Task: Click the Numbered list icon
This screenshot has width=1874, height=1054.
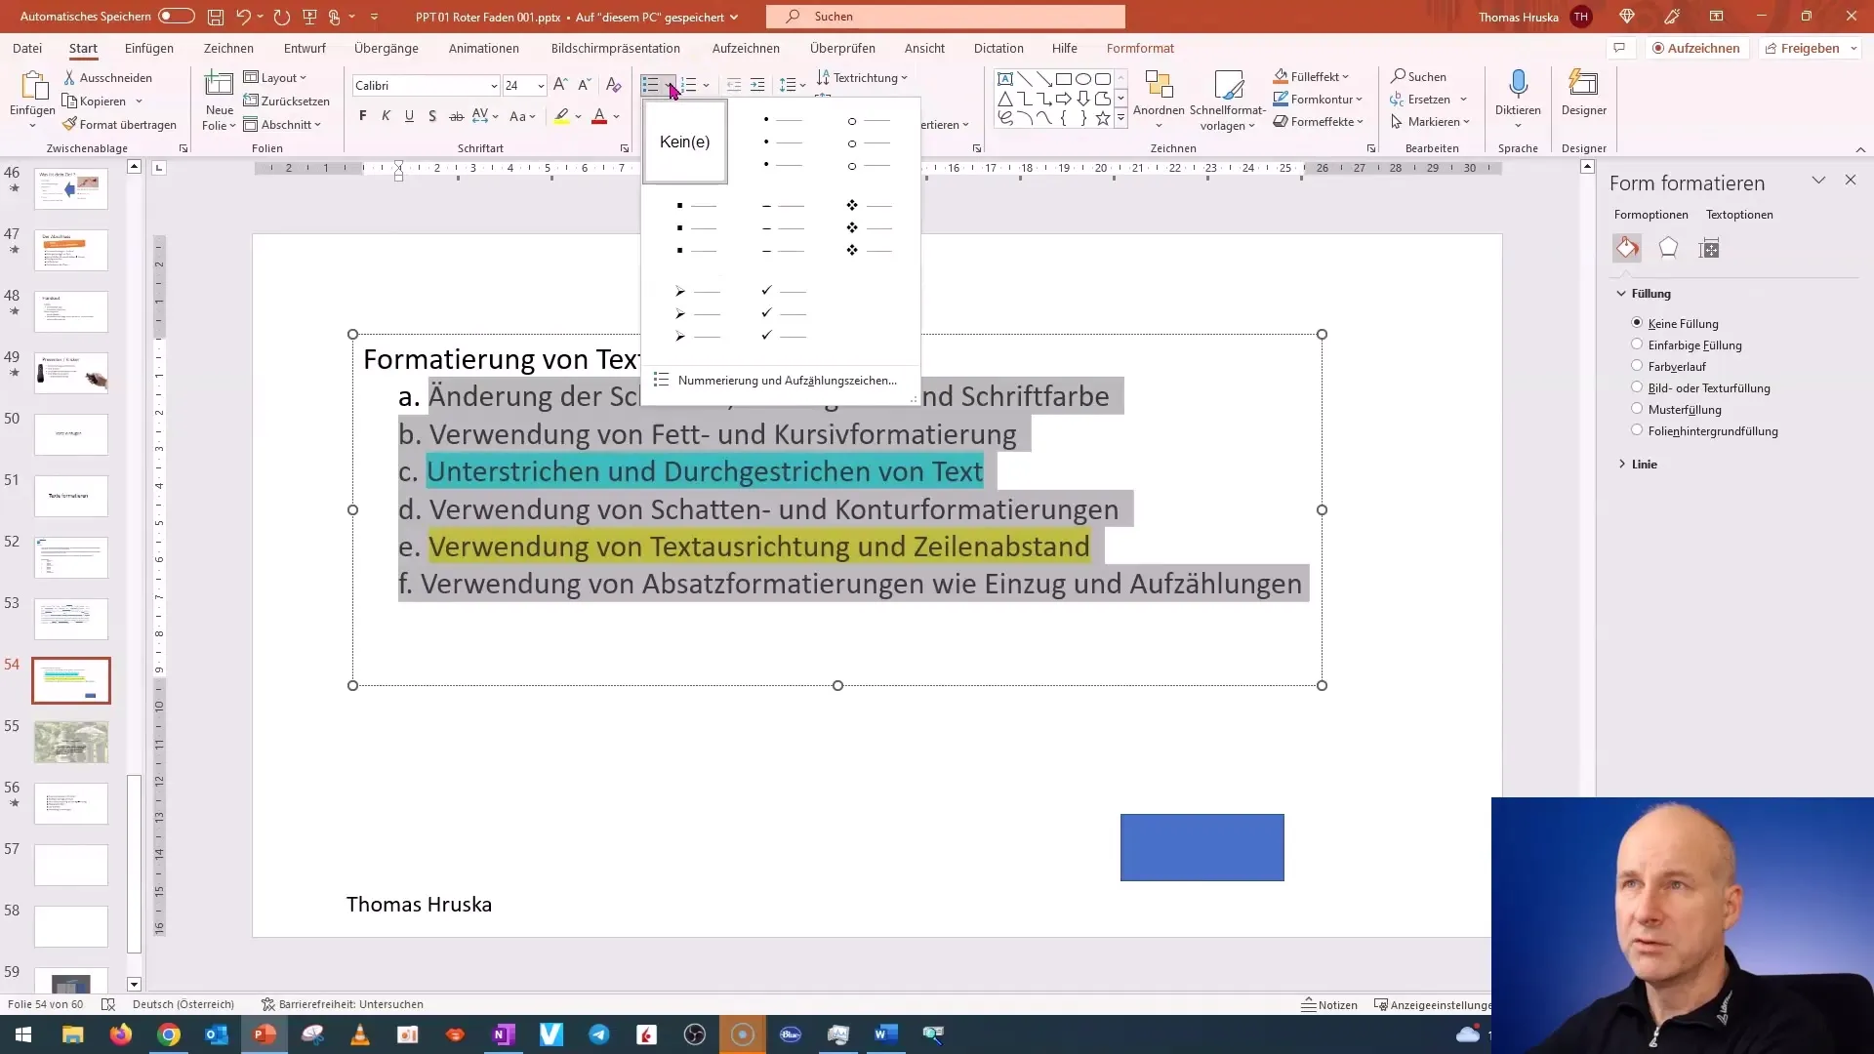Action: (689, 85)
